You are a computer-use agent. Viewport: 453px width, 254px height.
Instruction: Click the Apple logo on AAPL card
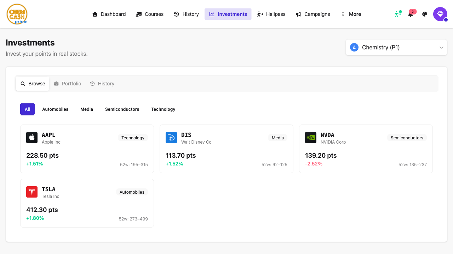tap(32, 138)
